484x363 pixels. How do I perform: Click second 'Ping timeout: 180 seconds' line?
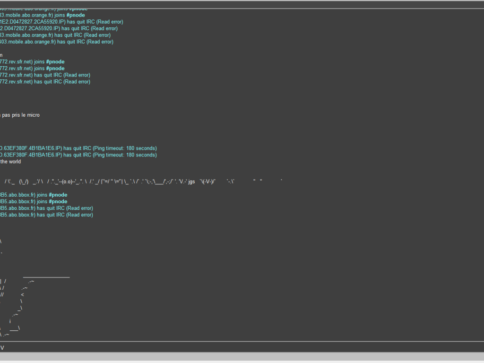tap(78, 155)
